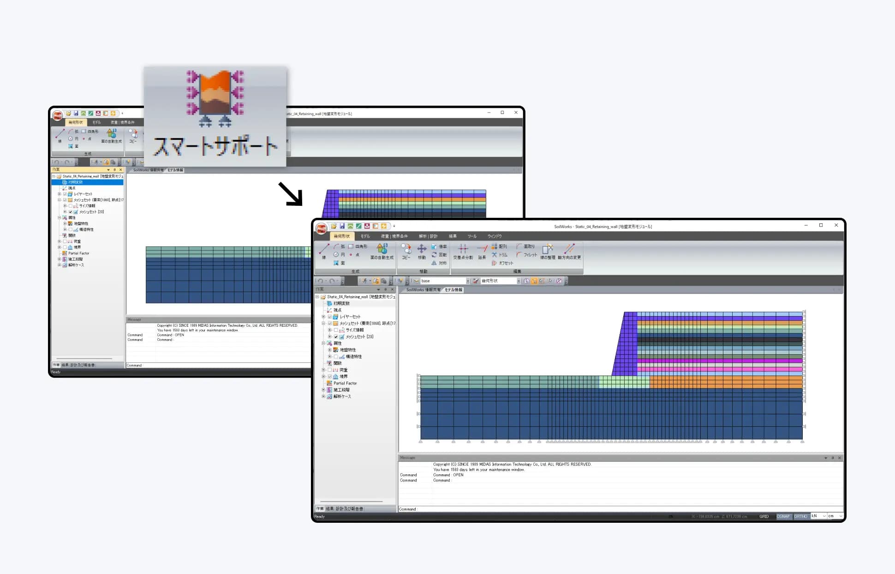Select Partial Factor in the front tree
This screenshot has height=574, width=895.
[345, 383]
